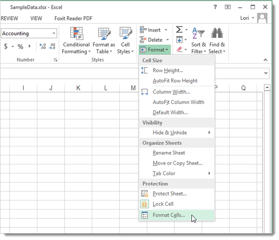Choose Rename Sheet
Screen dimensions: 279x240
177,153
